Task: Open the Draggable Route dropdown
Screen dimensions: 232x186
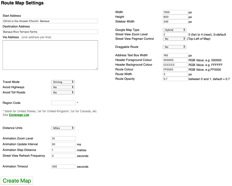Action: [174, 47]
